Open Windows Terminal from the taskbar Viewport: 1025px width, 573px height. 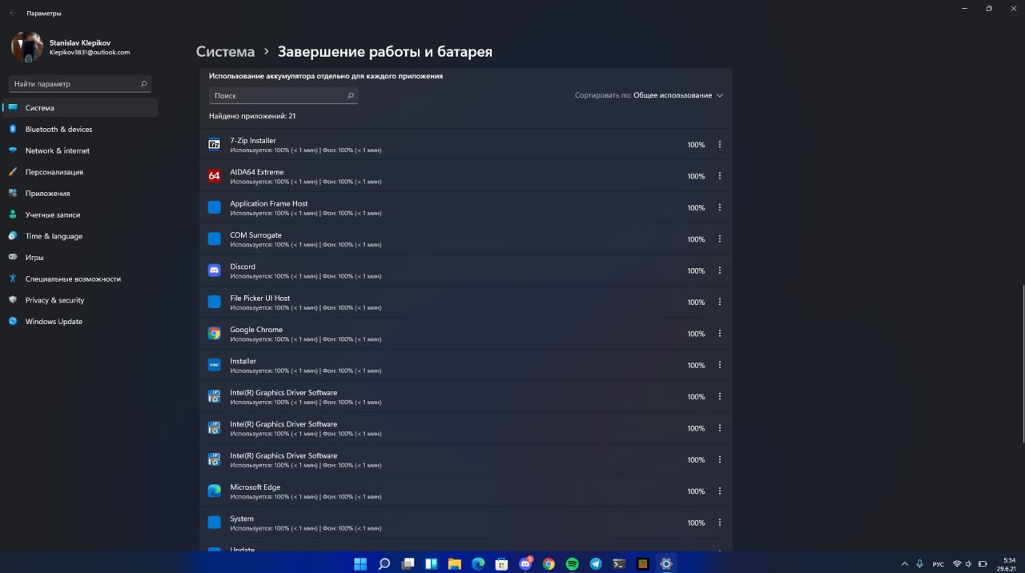click(x=619, y=563)
